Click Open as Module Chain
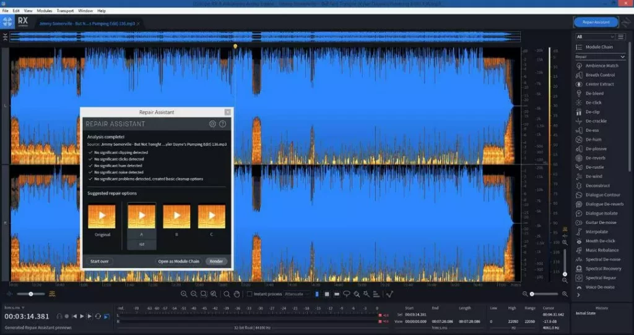 coord(179,261)
